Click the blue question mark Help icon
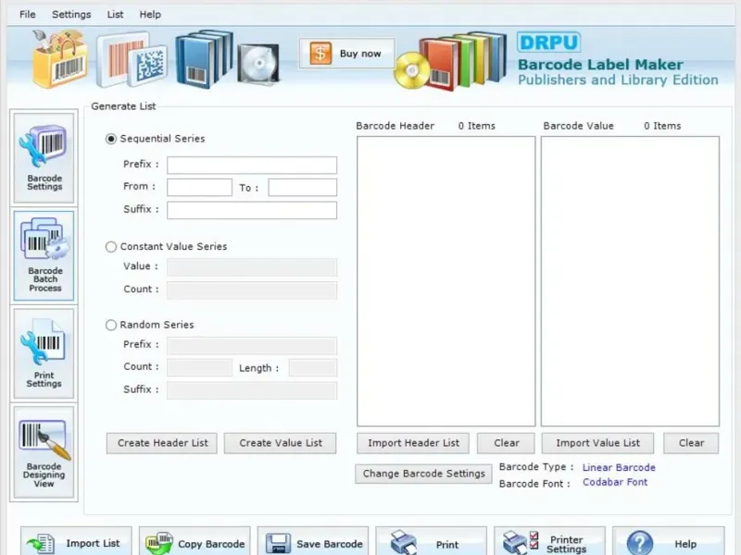Screen dimensions: 741x555 point(640,543)
